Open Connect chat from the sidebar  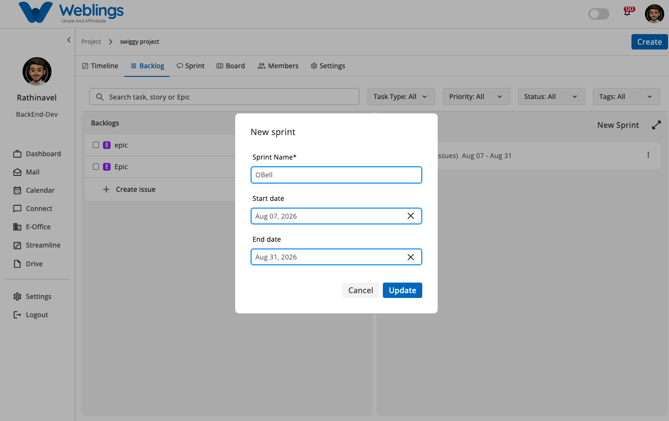click(x=33, y=209)
